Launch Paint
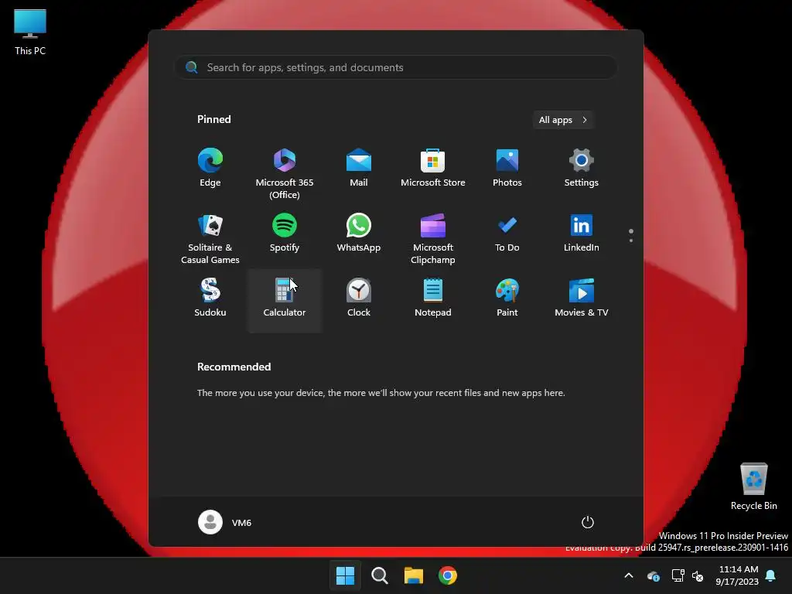This screenshot has height=594, width=792. tap(507, 298)
